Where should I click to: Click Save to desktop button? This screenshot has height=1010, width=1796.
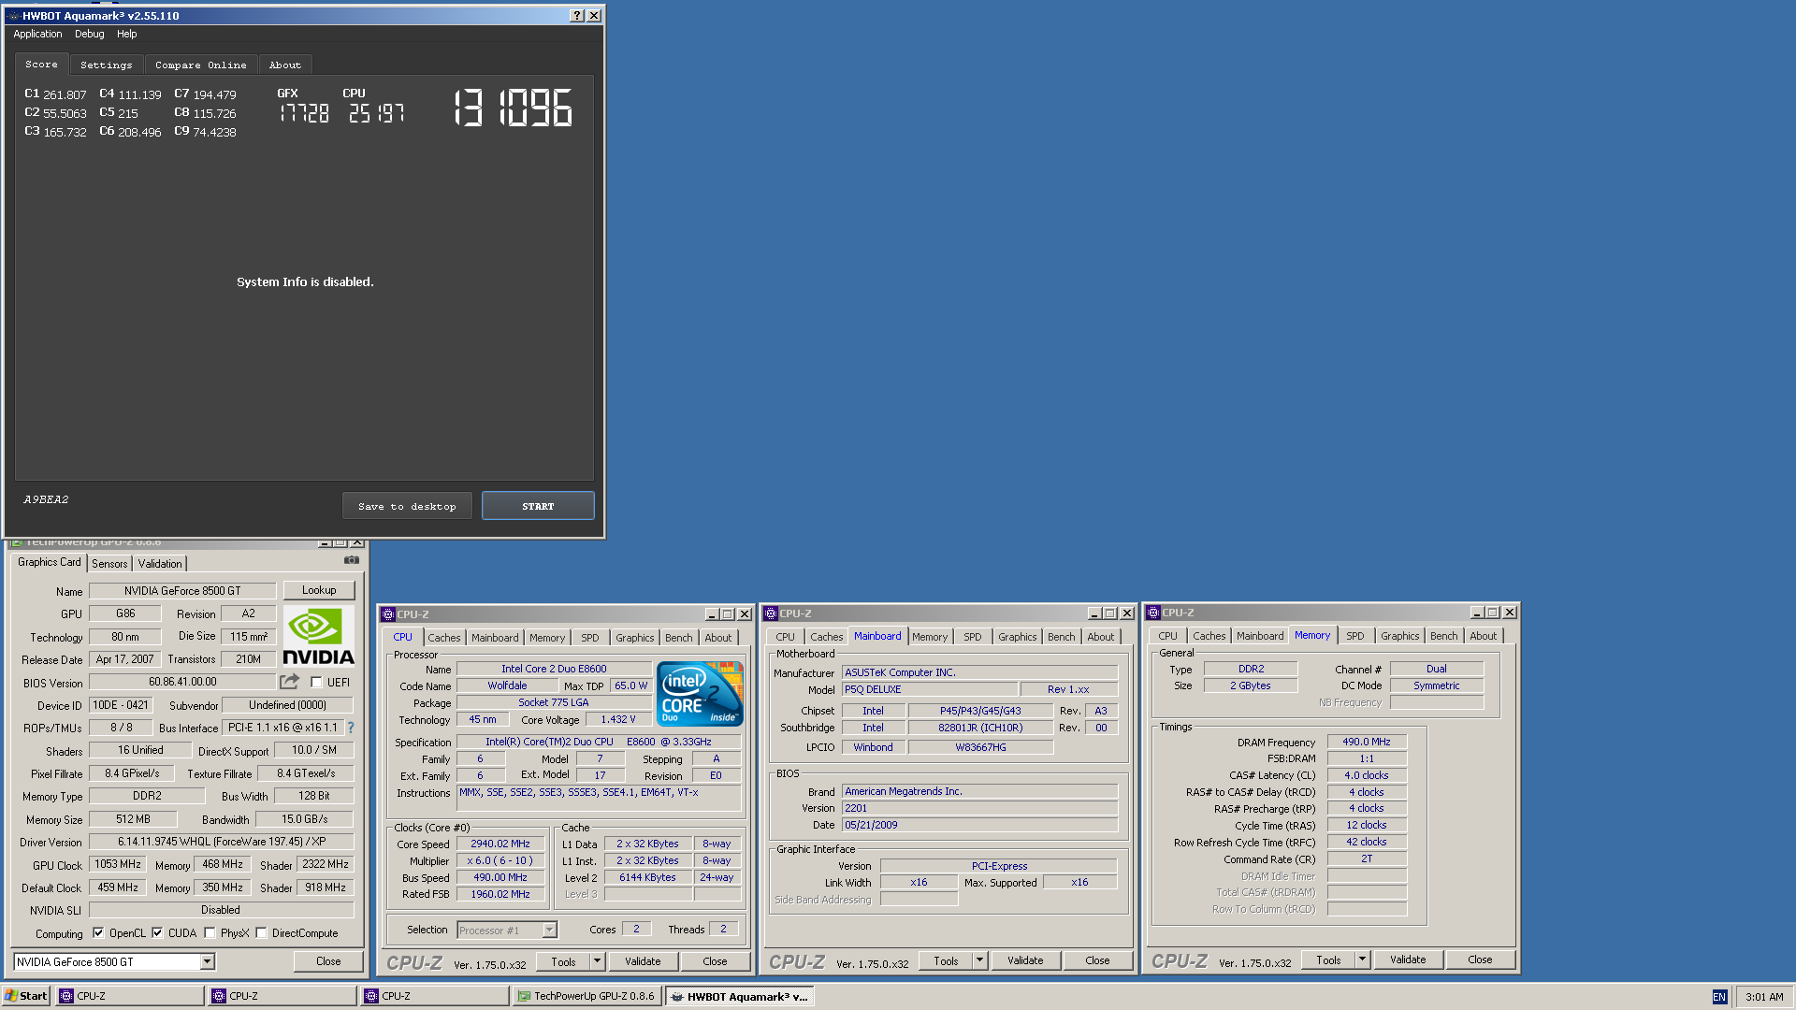(x=407, y=506)
